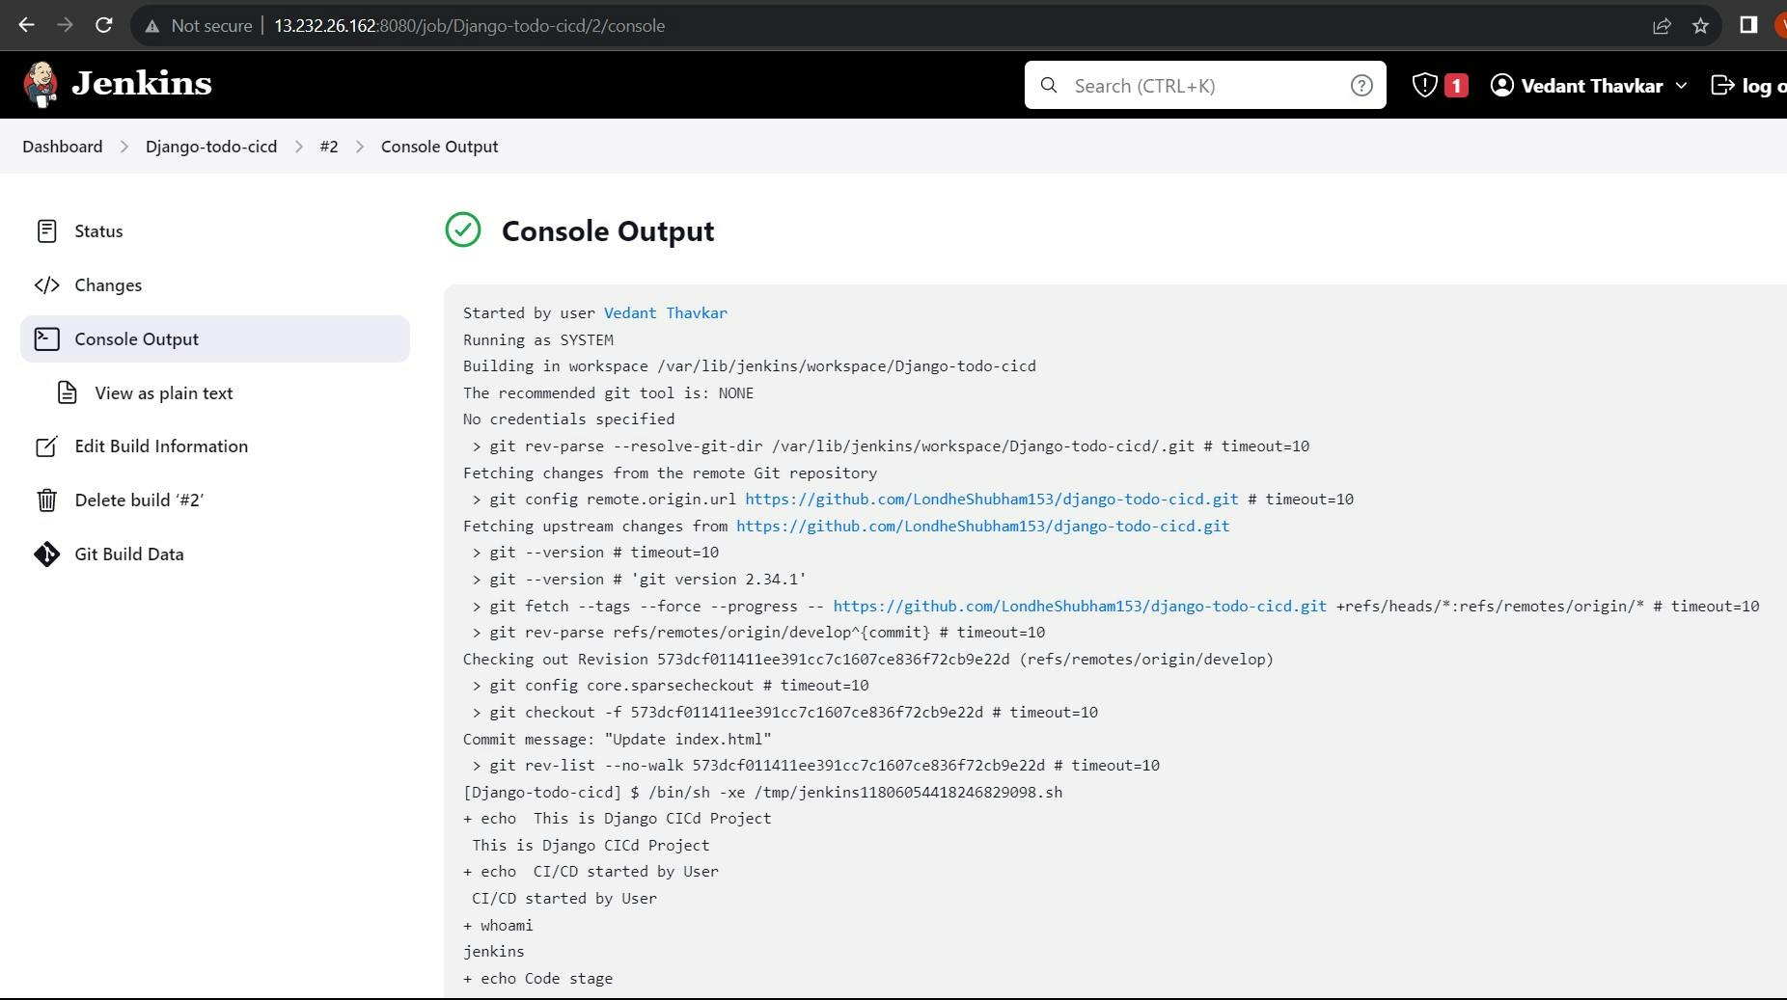Click the Delete build trash icon
This screenshot has height=1000, width=1787.
tap(46, 500)
